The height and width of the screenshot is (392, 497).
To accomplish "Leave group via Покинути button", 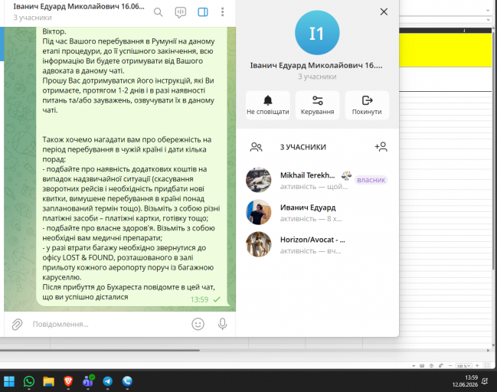I will pyautogui.click(x=367, y=105).
